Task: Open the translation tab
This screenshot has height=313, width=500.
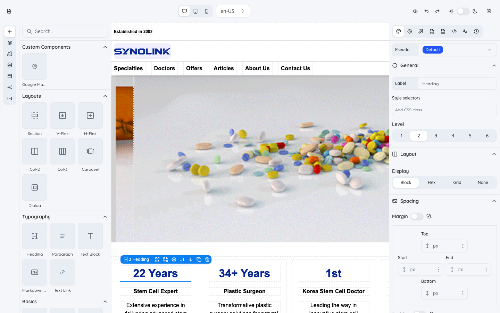Action: pyautogui.click(x=465, y=31)
